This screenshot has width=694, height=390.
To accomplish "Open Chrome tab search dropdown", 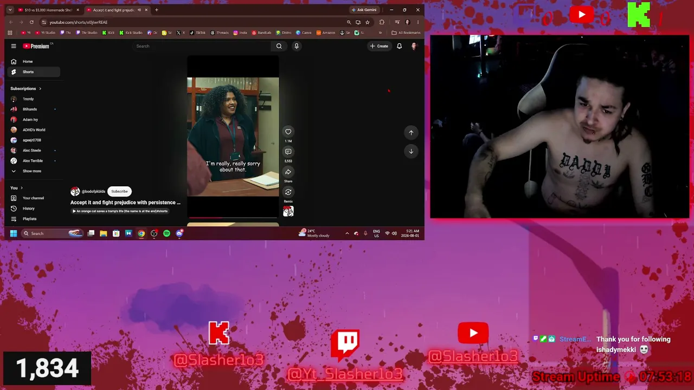I will tap(10, 10).
